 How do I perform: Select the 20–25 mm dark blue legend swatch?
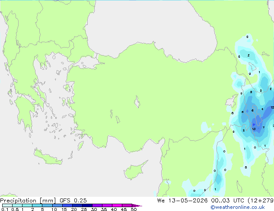(77, 205)
